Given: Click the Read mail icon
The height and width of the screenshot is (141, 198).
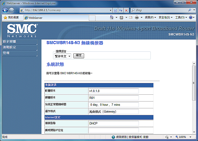Looking at the screenshot, I should 131,17.
